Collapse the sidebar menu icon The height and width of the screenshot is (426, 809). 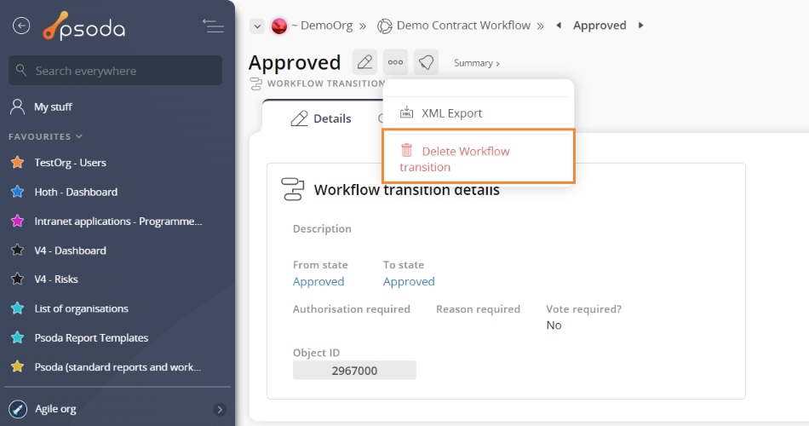pyautogui.click(x=213, y=26)
